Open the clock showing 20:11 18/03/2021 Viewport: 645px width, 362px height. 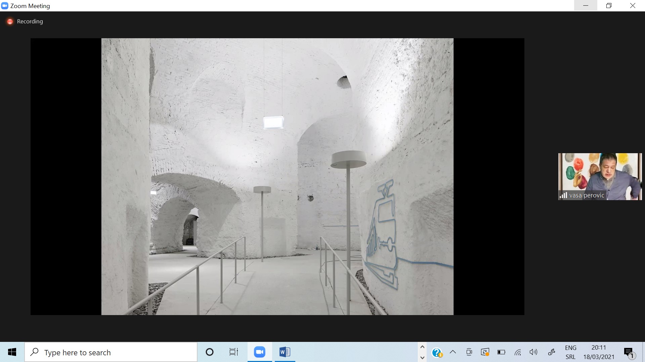point(599,352)
